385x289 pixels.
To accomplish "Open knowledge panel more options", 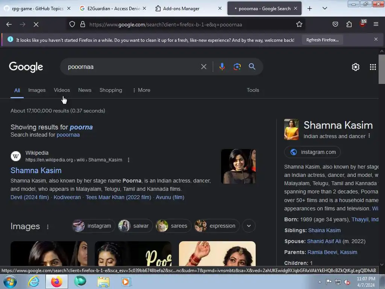I will [369, 136].
